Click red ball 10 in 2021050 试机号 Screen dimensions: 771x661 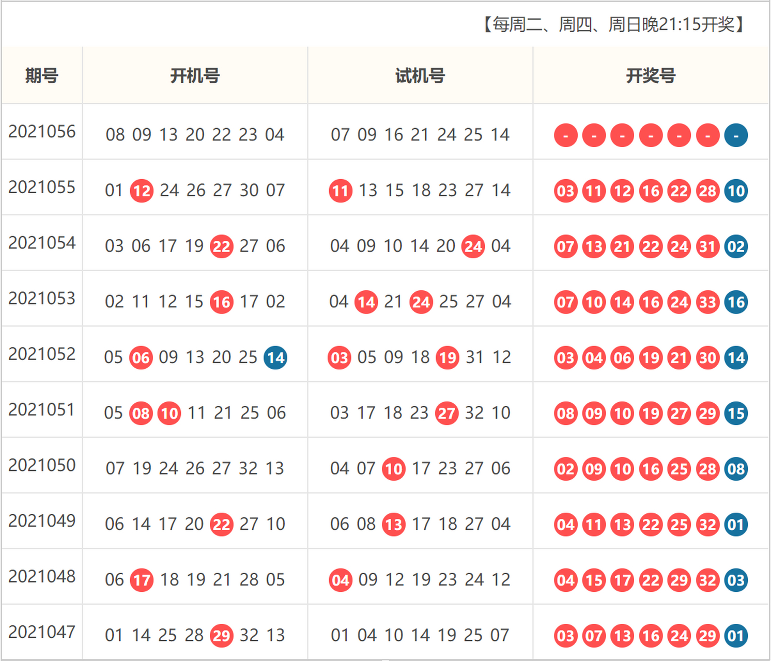(x=394, y=469)
